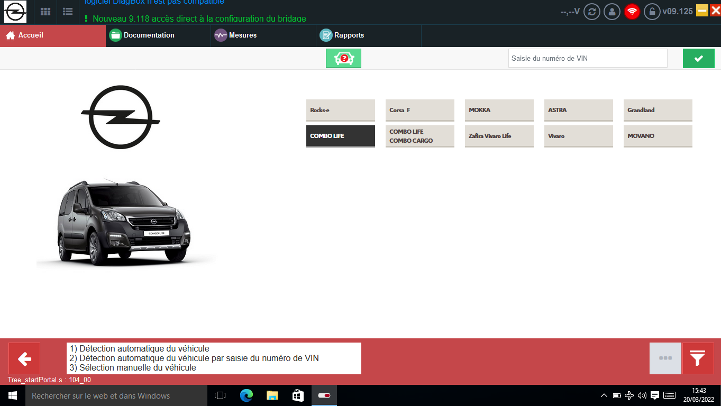Open the funnel filter button

(698, 358)
